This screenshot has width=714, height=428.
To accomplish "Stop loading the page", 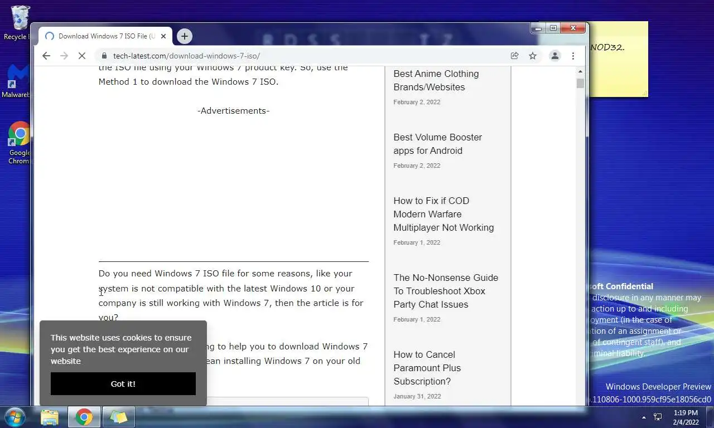I will [x=82, y=56].
